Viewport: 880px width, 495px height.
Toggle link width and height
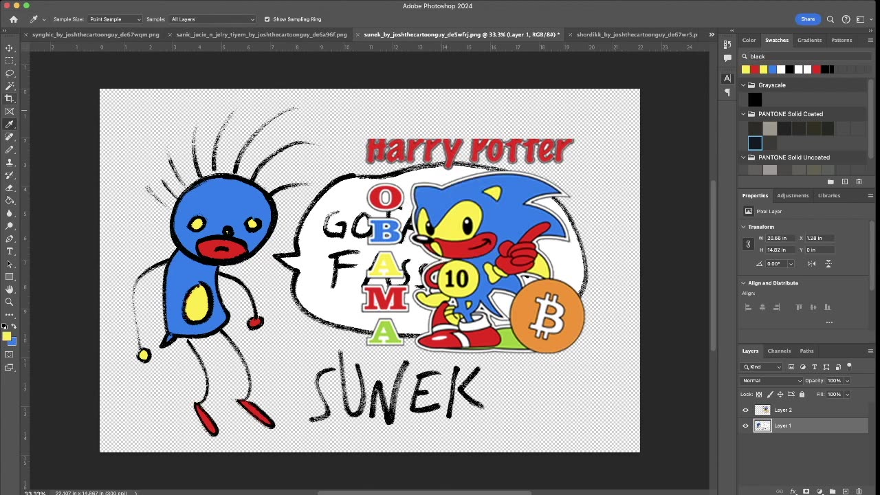point(748,244)
